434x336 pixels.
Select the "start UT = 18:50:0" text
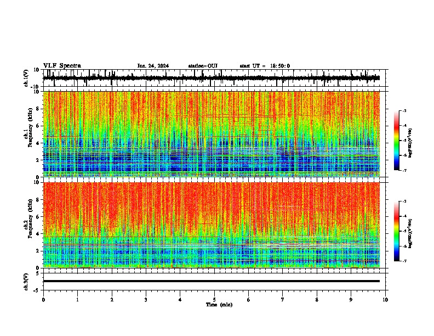pos(265,66)
